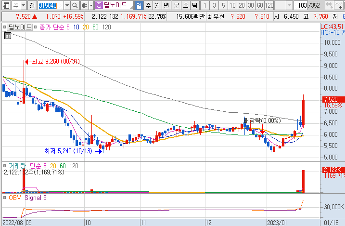Select the 10 interval button

click(232, 5)
